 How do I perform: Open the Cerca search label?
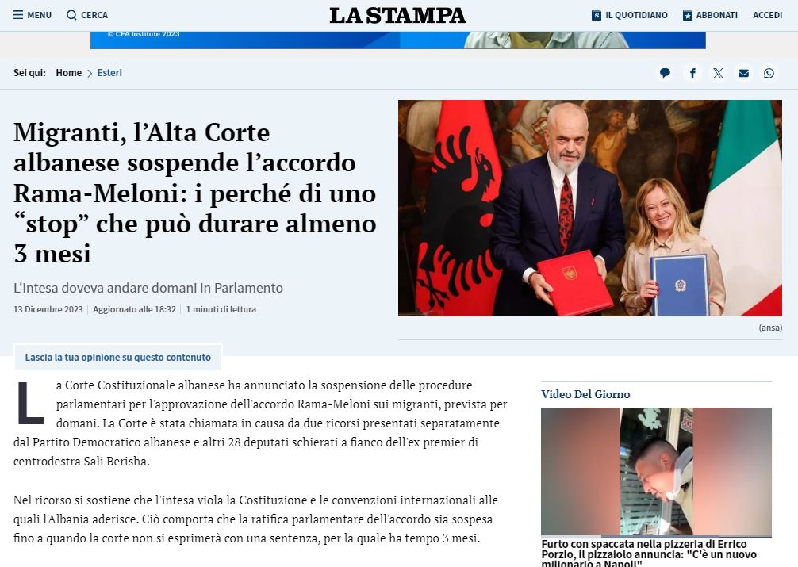point(94,15)
